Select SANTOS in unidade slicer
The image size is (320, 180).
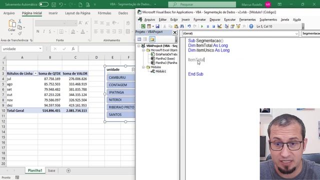121,114
